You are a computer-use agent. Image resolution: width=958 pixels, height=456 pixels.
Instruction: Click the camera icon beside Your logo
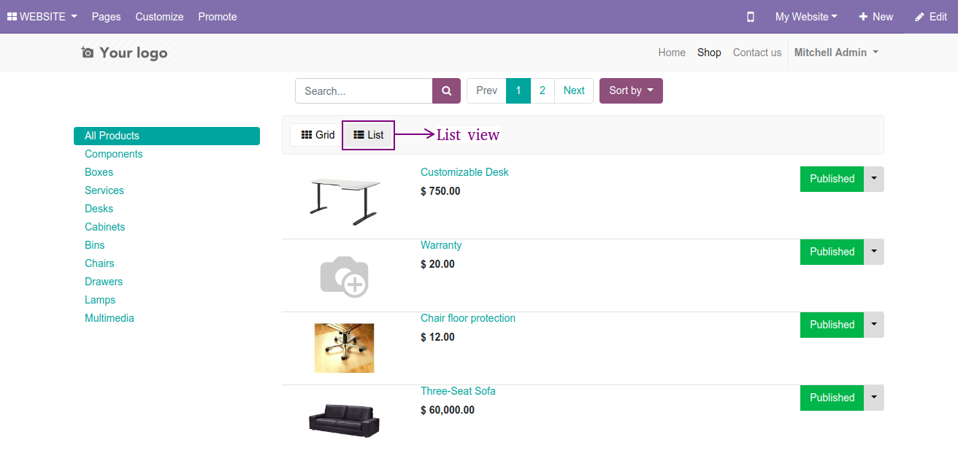point(88,53)
